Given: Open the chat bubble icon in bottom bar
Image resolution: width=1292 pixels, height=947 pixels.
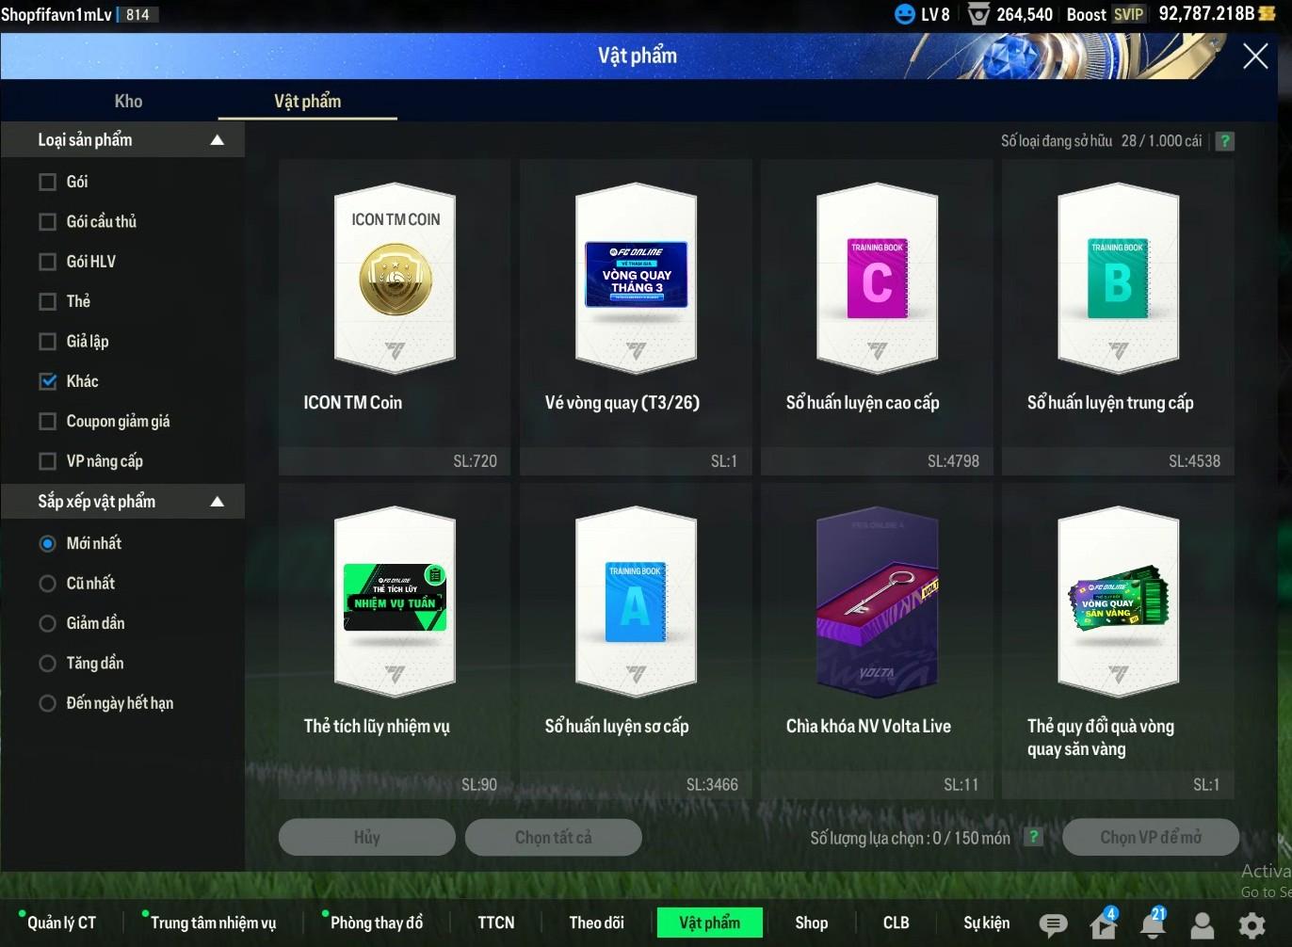Looking at the screenshot, I should pos(1052,924).
